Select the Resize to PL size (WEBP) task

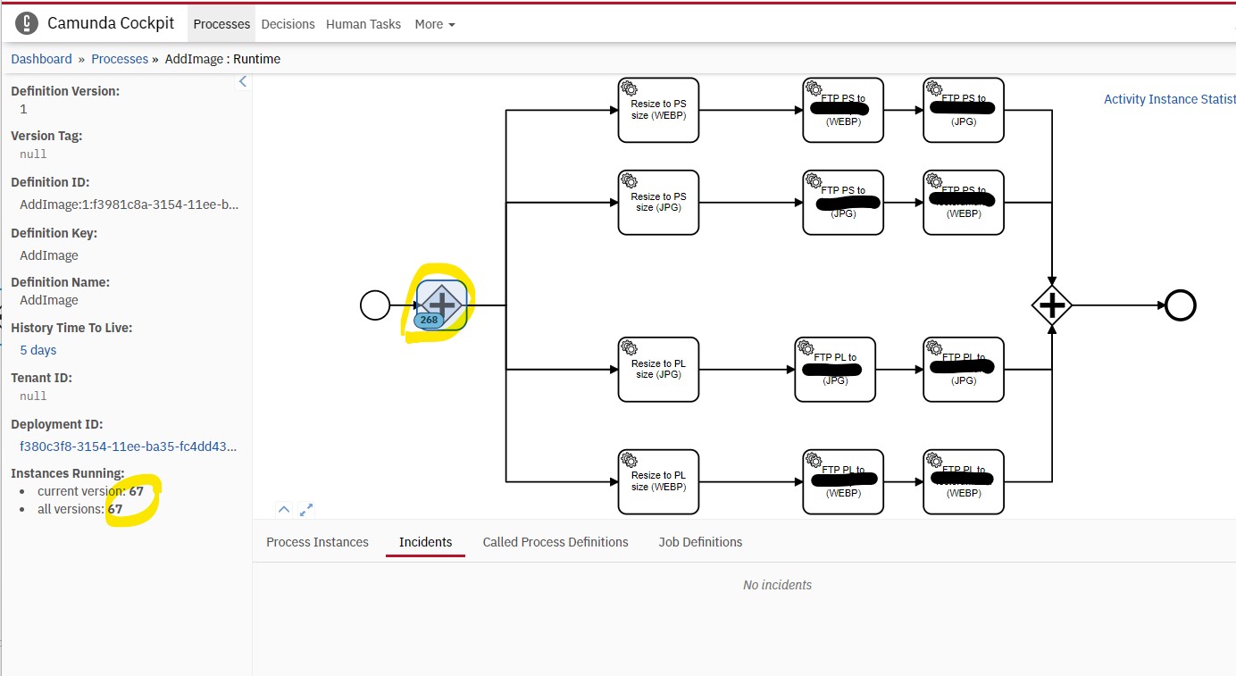(x=658, y=482)
